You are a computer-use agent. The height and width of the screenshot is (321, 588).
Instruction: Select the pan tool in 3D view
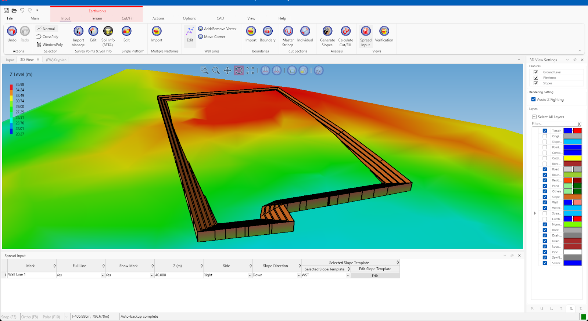click(x=227, y=71)
